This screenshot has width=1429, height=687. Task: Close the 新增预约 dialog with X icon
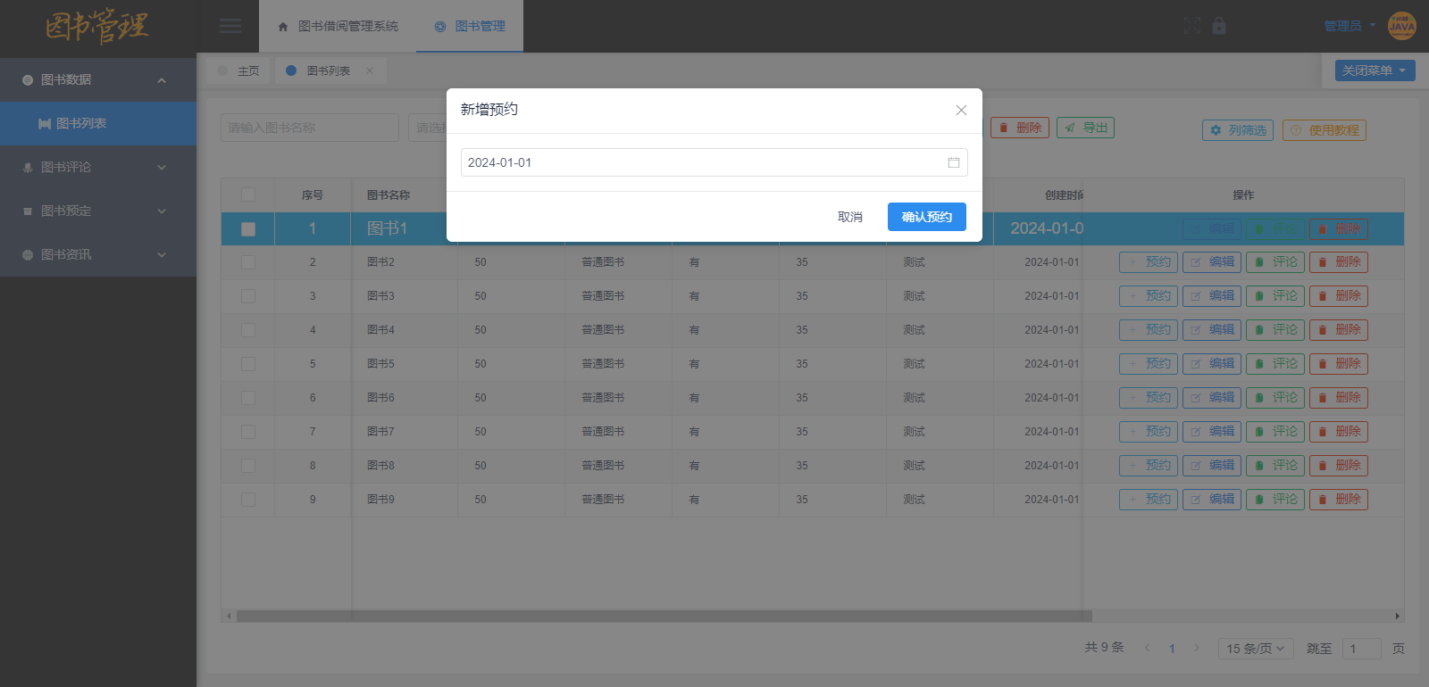961,110
